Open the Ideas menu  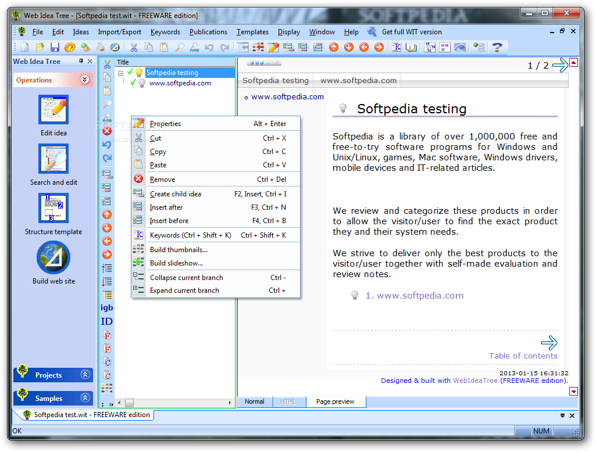tap(81, 32)
